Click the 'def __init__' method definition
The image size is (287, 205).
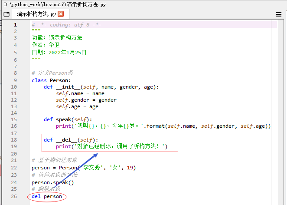point(101,87)
